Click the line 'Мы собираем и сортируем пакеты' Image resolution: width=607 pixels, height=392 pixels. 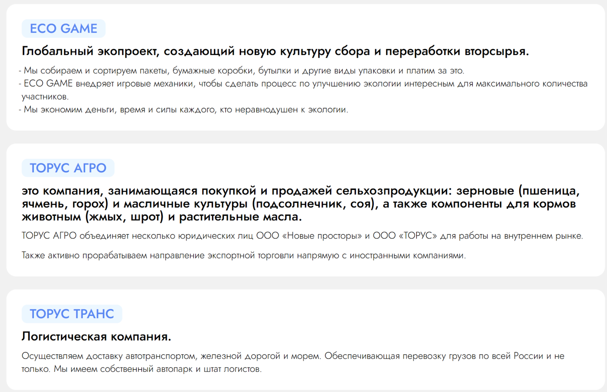241,71
